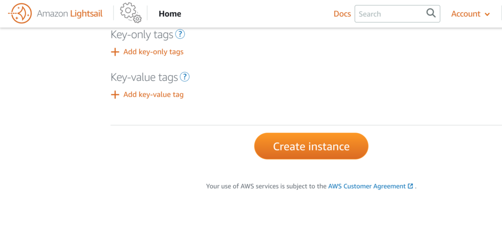502x232 pixels.
Task: Open Key-only tags help question mark
Action: (180, 34)
